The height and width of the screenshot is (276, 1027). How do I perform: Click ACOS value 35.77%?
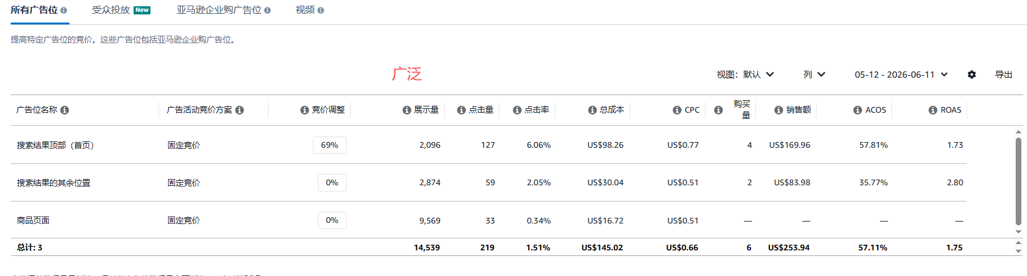coord(873,183)
